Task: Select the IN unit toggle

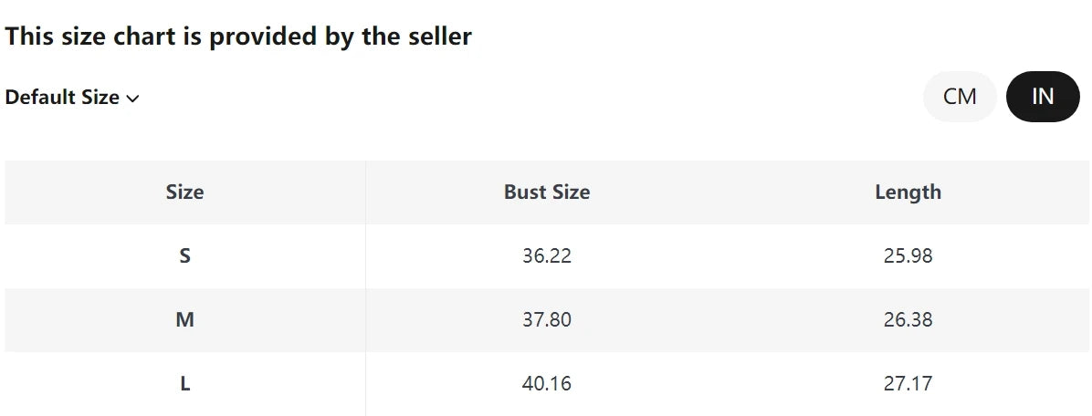Action: (x=1043, y=97)
